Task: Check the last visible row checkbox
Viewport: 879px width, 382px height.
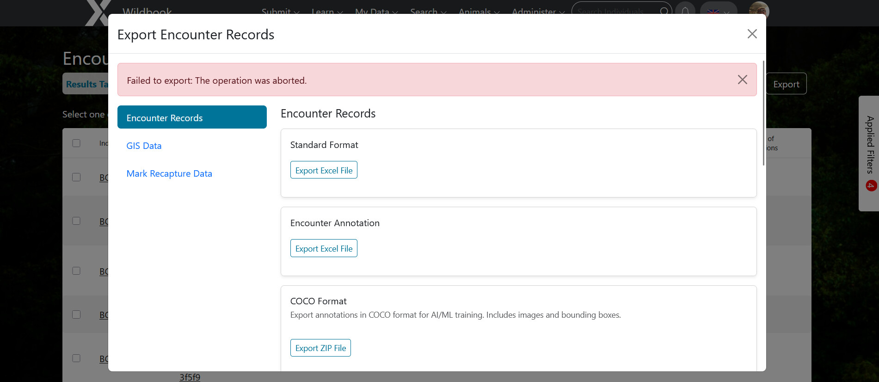Action: [76, 358]
